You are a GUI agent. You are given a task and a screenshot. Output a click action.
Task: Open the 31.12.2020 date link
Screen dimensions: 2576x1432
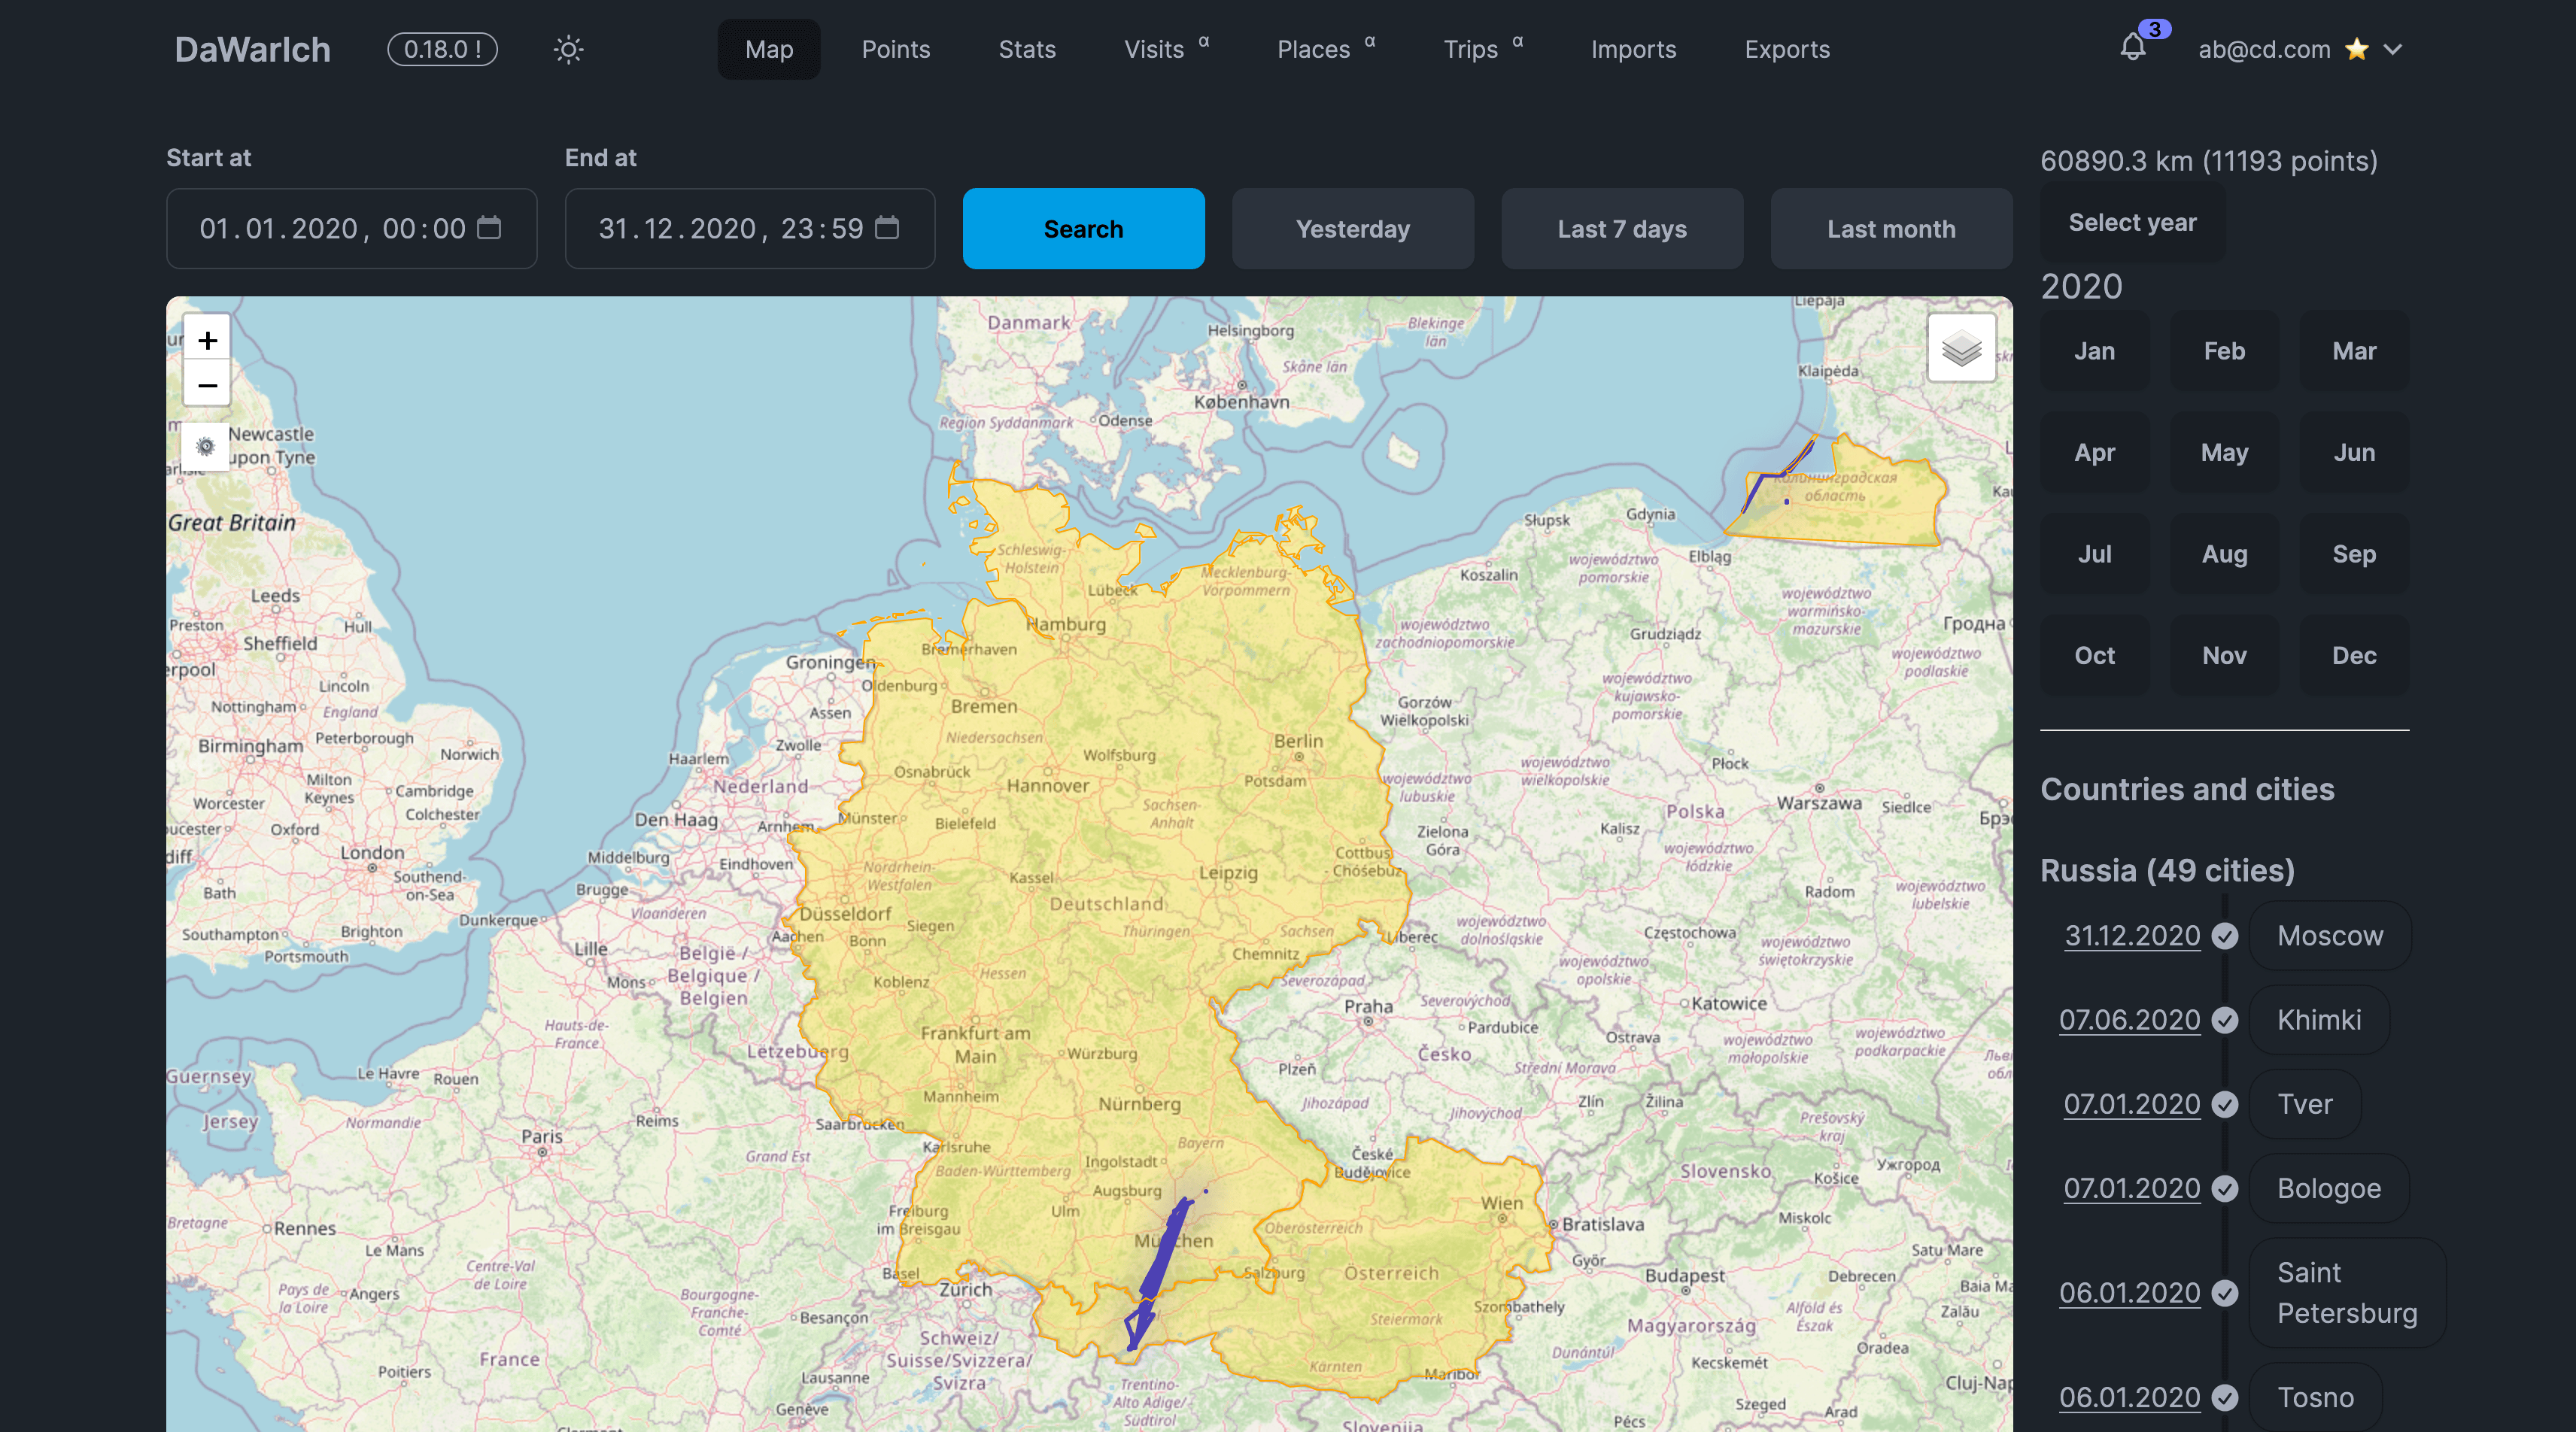pyautogui.click(x=2132, y=936)
